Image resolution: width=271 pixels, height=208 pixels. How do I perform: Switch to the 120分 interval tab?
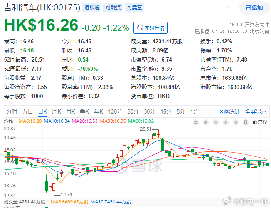tap(115, 111)
